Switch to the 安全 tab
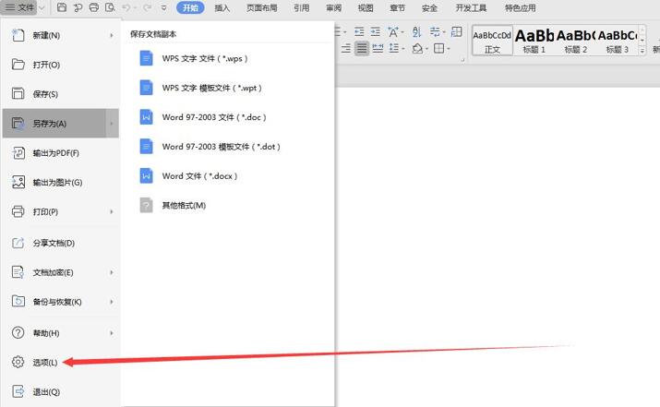This screenshot has height=407, width=660. click(429, 7)
